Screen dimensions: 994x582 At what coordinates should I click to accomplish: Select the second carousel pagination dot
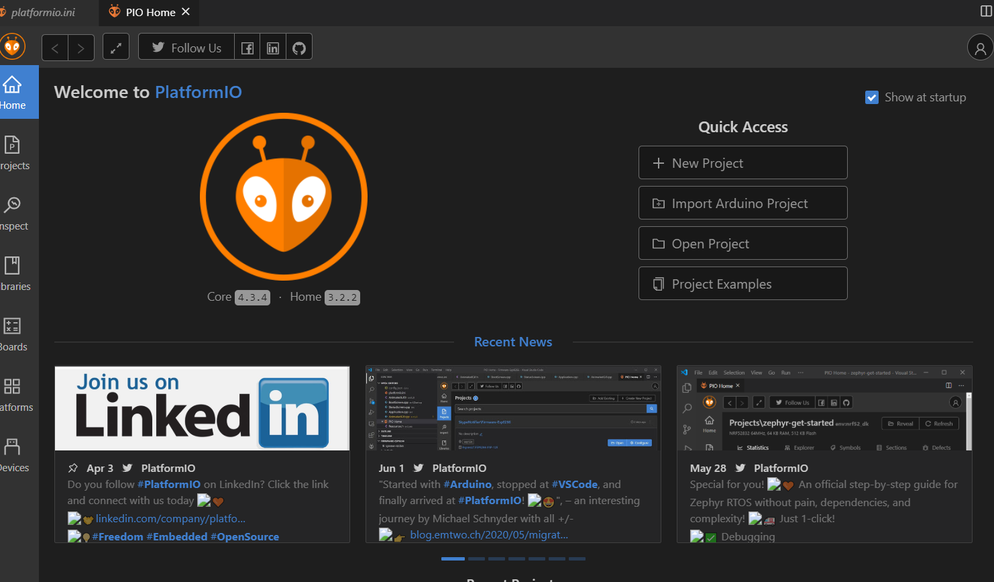pos(476,559)
